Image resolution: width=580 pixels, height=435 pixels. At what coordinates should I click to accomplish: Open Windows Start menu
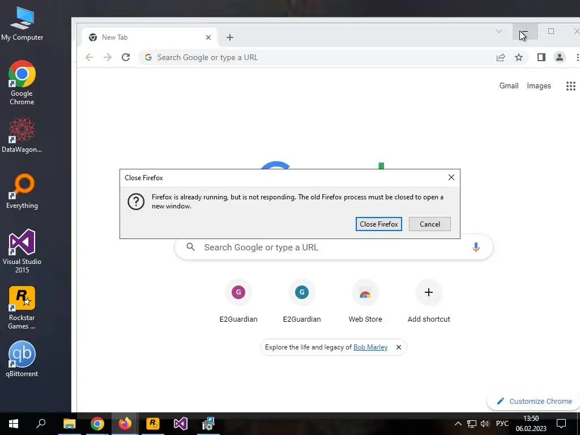pos(14,424)
